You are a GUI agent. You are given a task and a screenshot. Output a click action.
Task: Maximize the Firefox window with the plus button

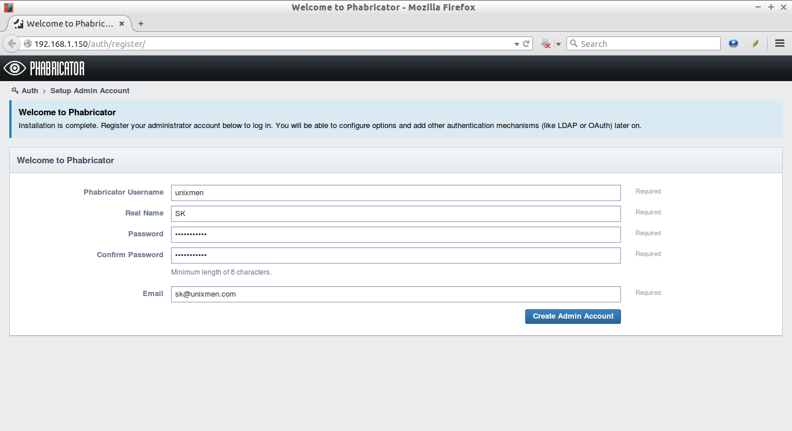click(771, 7)
